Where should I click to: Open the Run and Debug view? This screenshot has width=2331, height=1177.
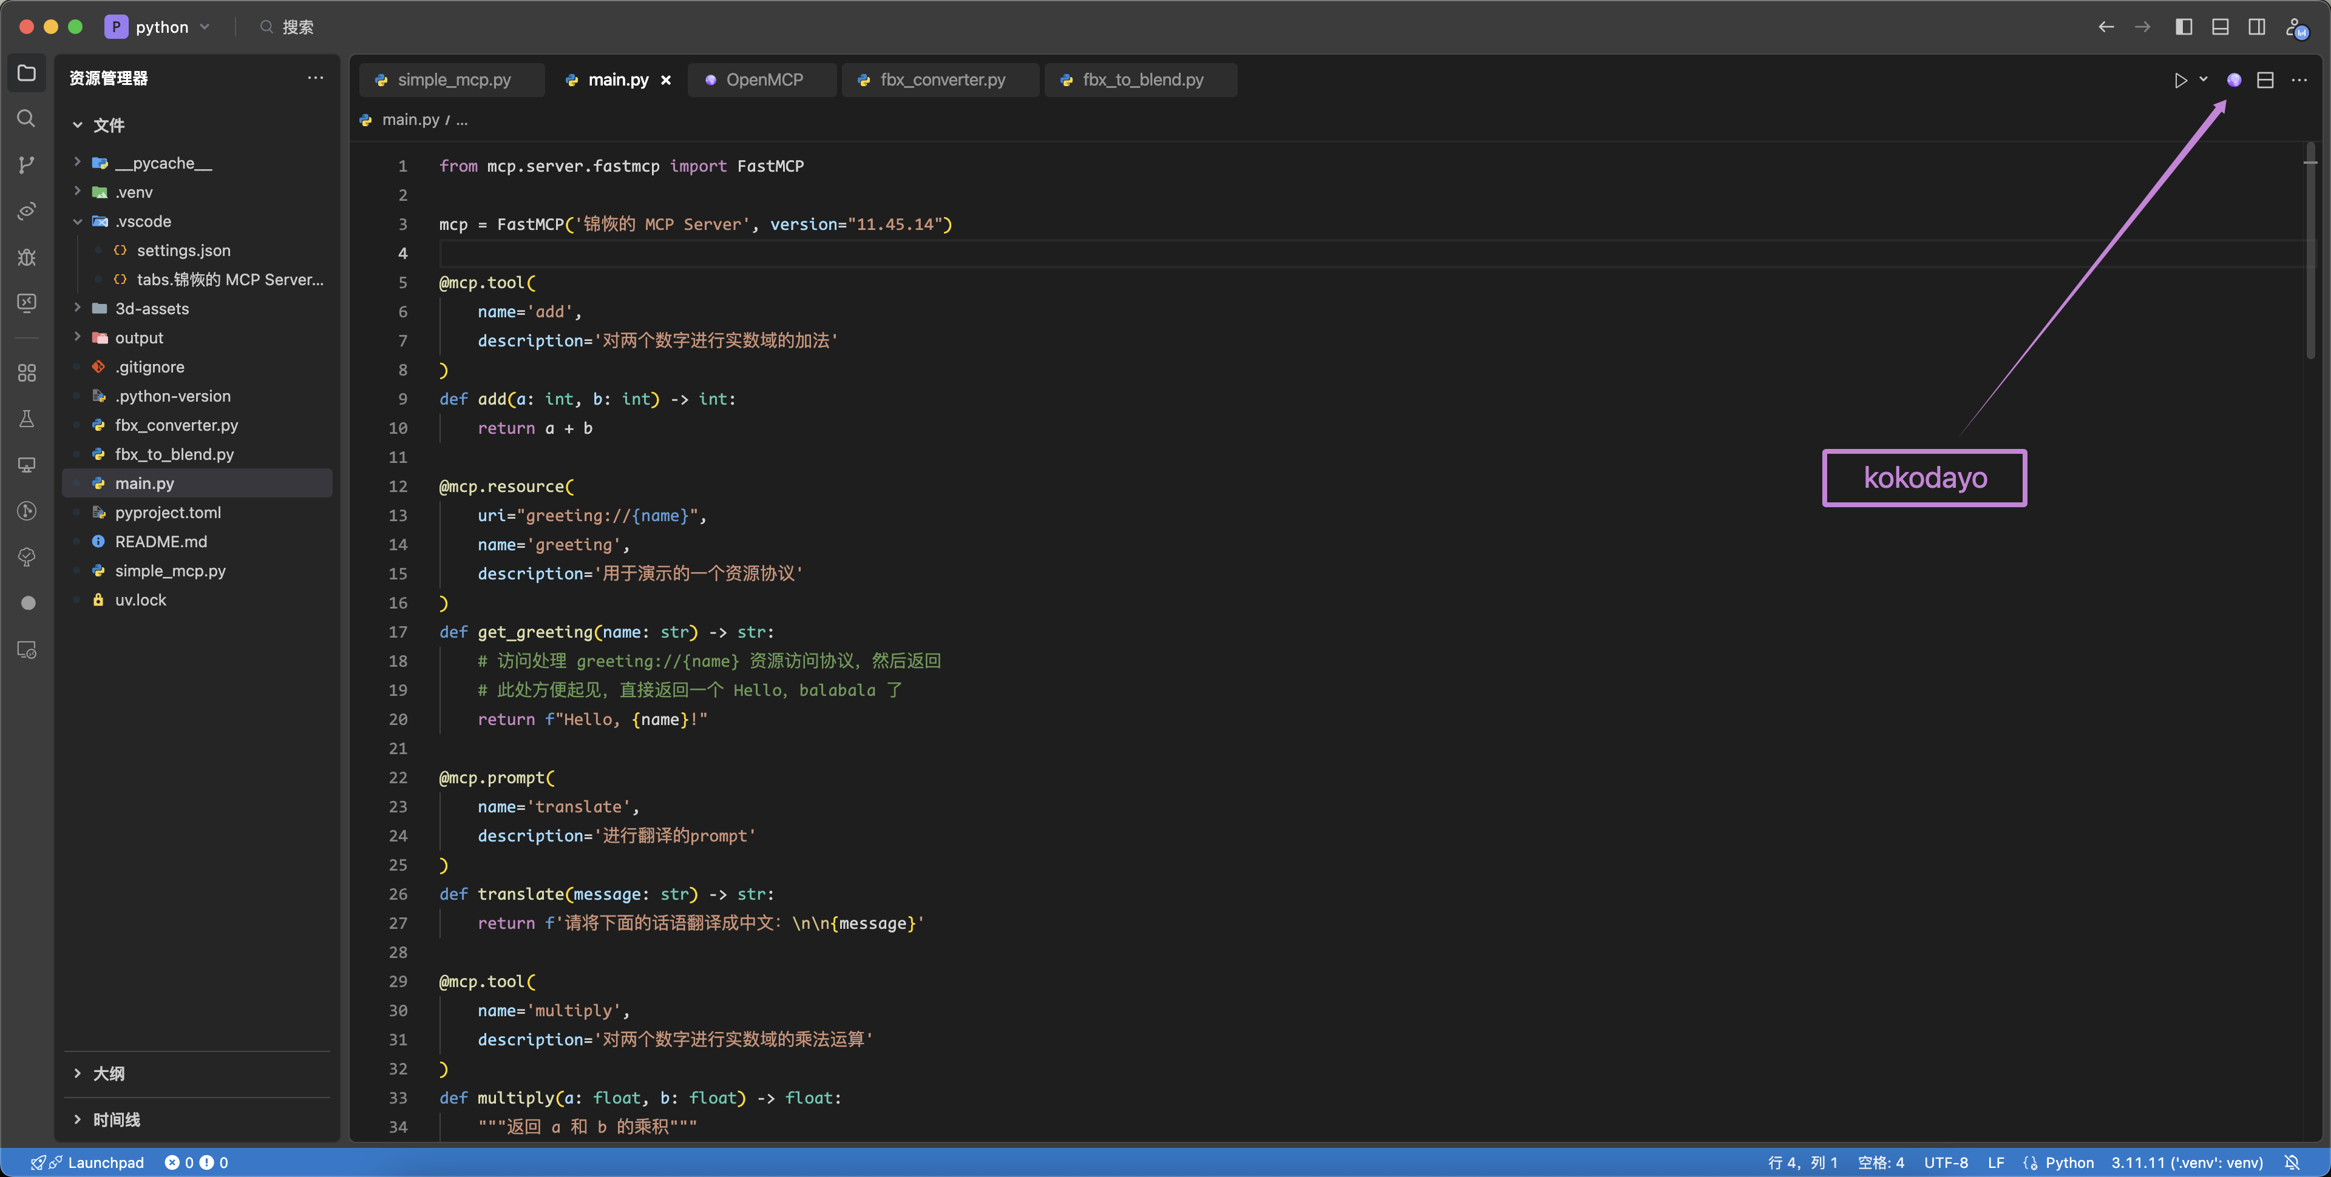pos(26,258)
